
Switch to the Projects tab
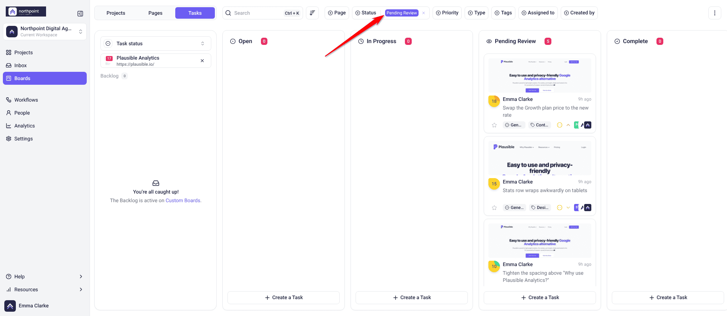tap(116, 13)
